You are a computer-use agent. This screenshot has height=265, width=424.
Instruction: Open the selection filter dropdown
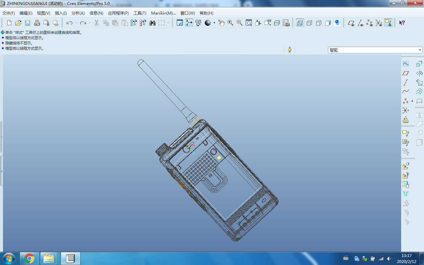tap(420, 50)
